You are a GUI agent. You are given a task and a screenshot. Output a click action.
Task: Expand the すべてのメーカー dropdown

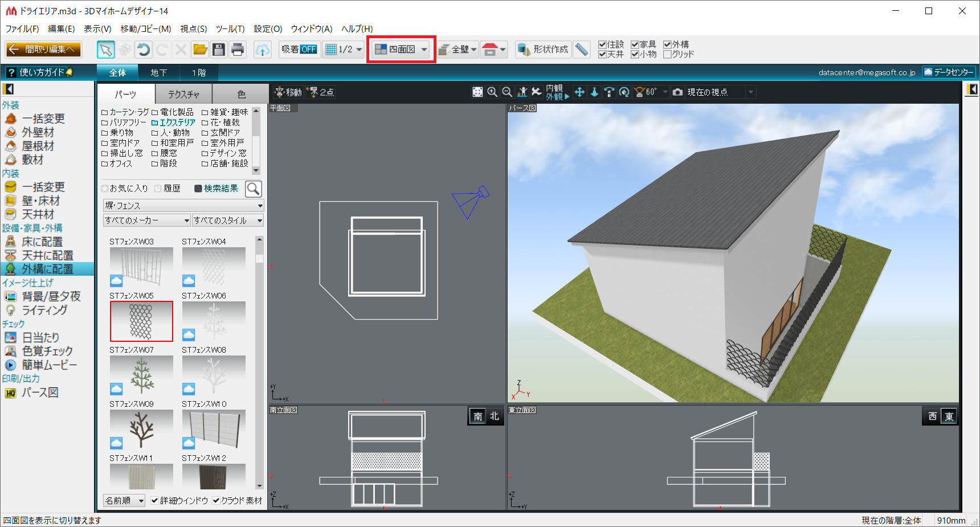(146, 220)
